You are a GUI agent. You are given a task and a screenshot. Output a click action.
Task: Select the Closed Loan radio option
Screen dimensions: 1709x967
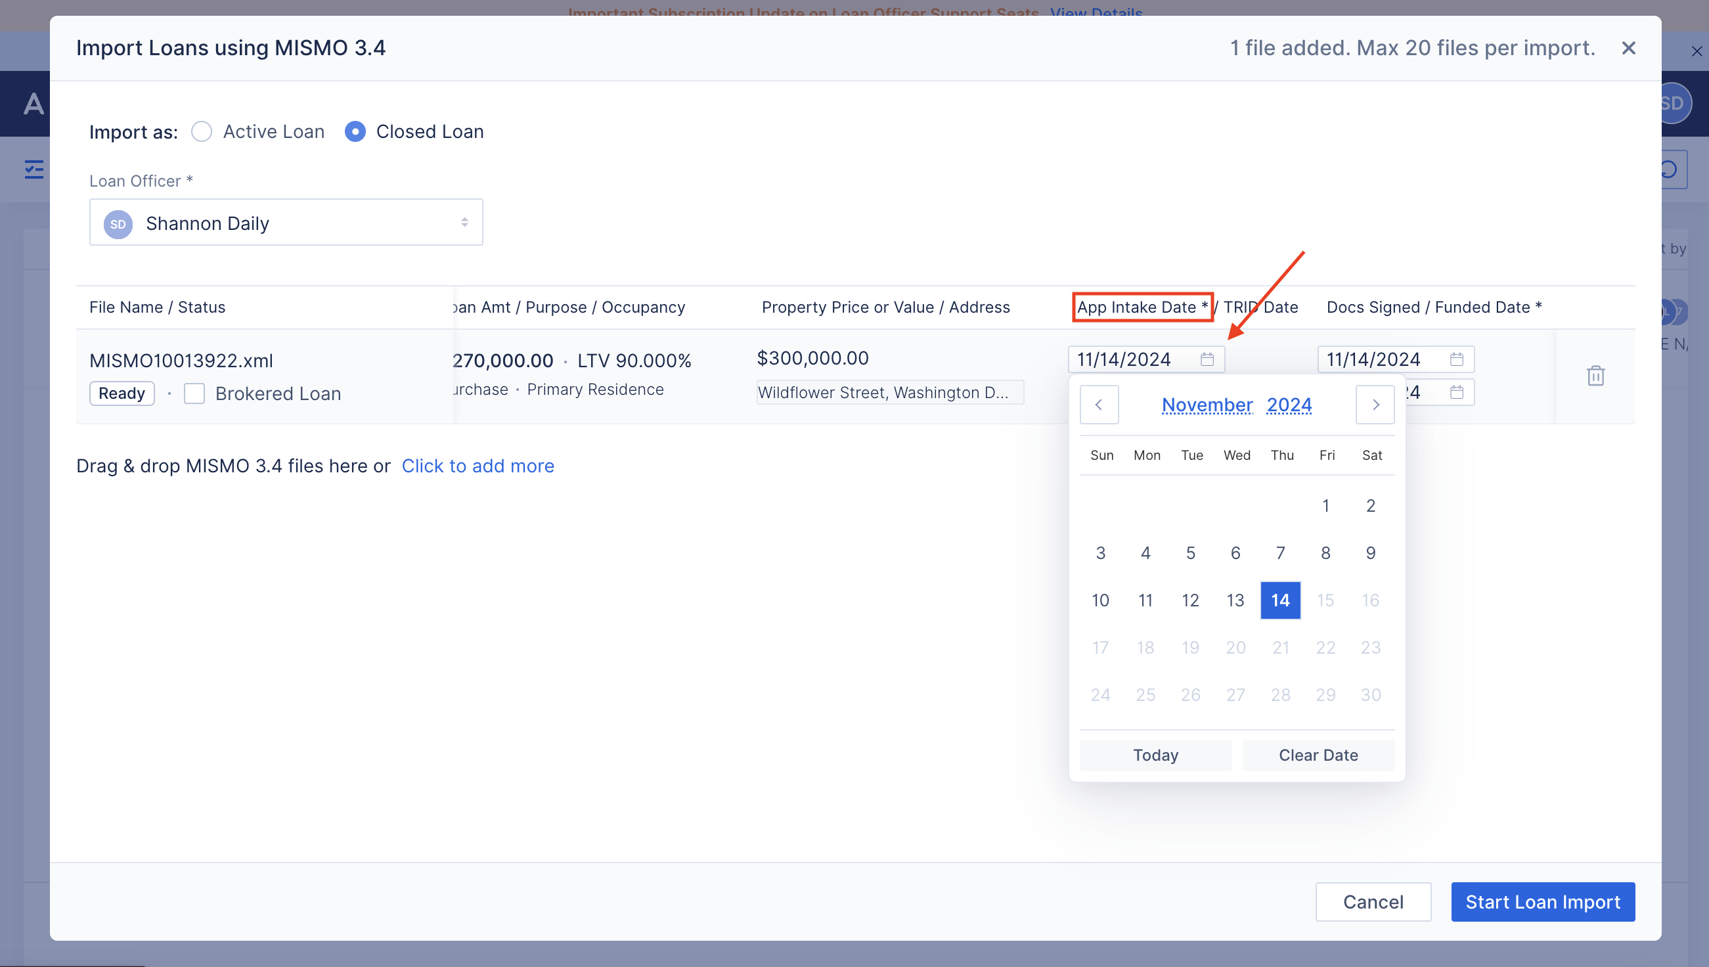pyautogui.click(x=355, y=131)
